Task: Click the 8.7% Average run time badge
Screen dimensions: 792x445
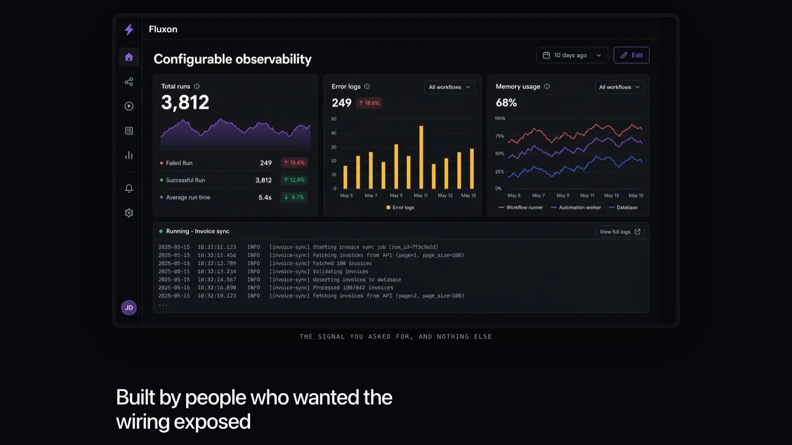Action: click(294, 197)
